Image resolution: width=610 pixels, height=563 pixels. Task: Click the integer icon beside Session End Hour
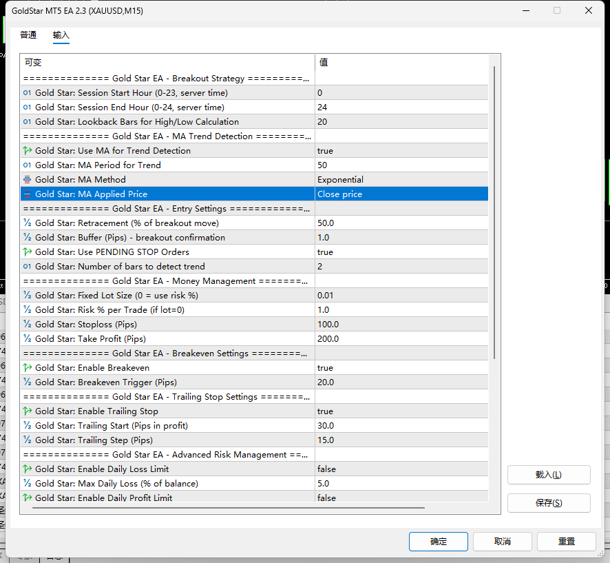[x=27, y=108]
